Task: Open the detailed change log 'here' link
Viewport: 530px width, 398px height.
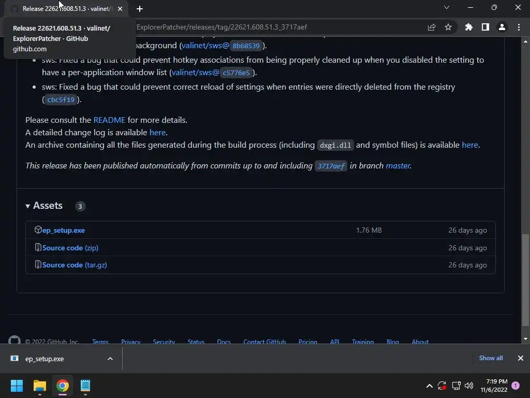Action: tap(157, 133)
